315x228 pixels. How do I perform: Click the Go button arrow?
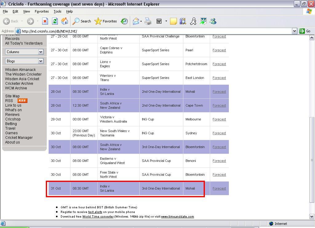pyautogui.click(x=302, y=31)
